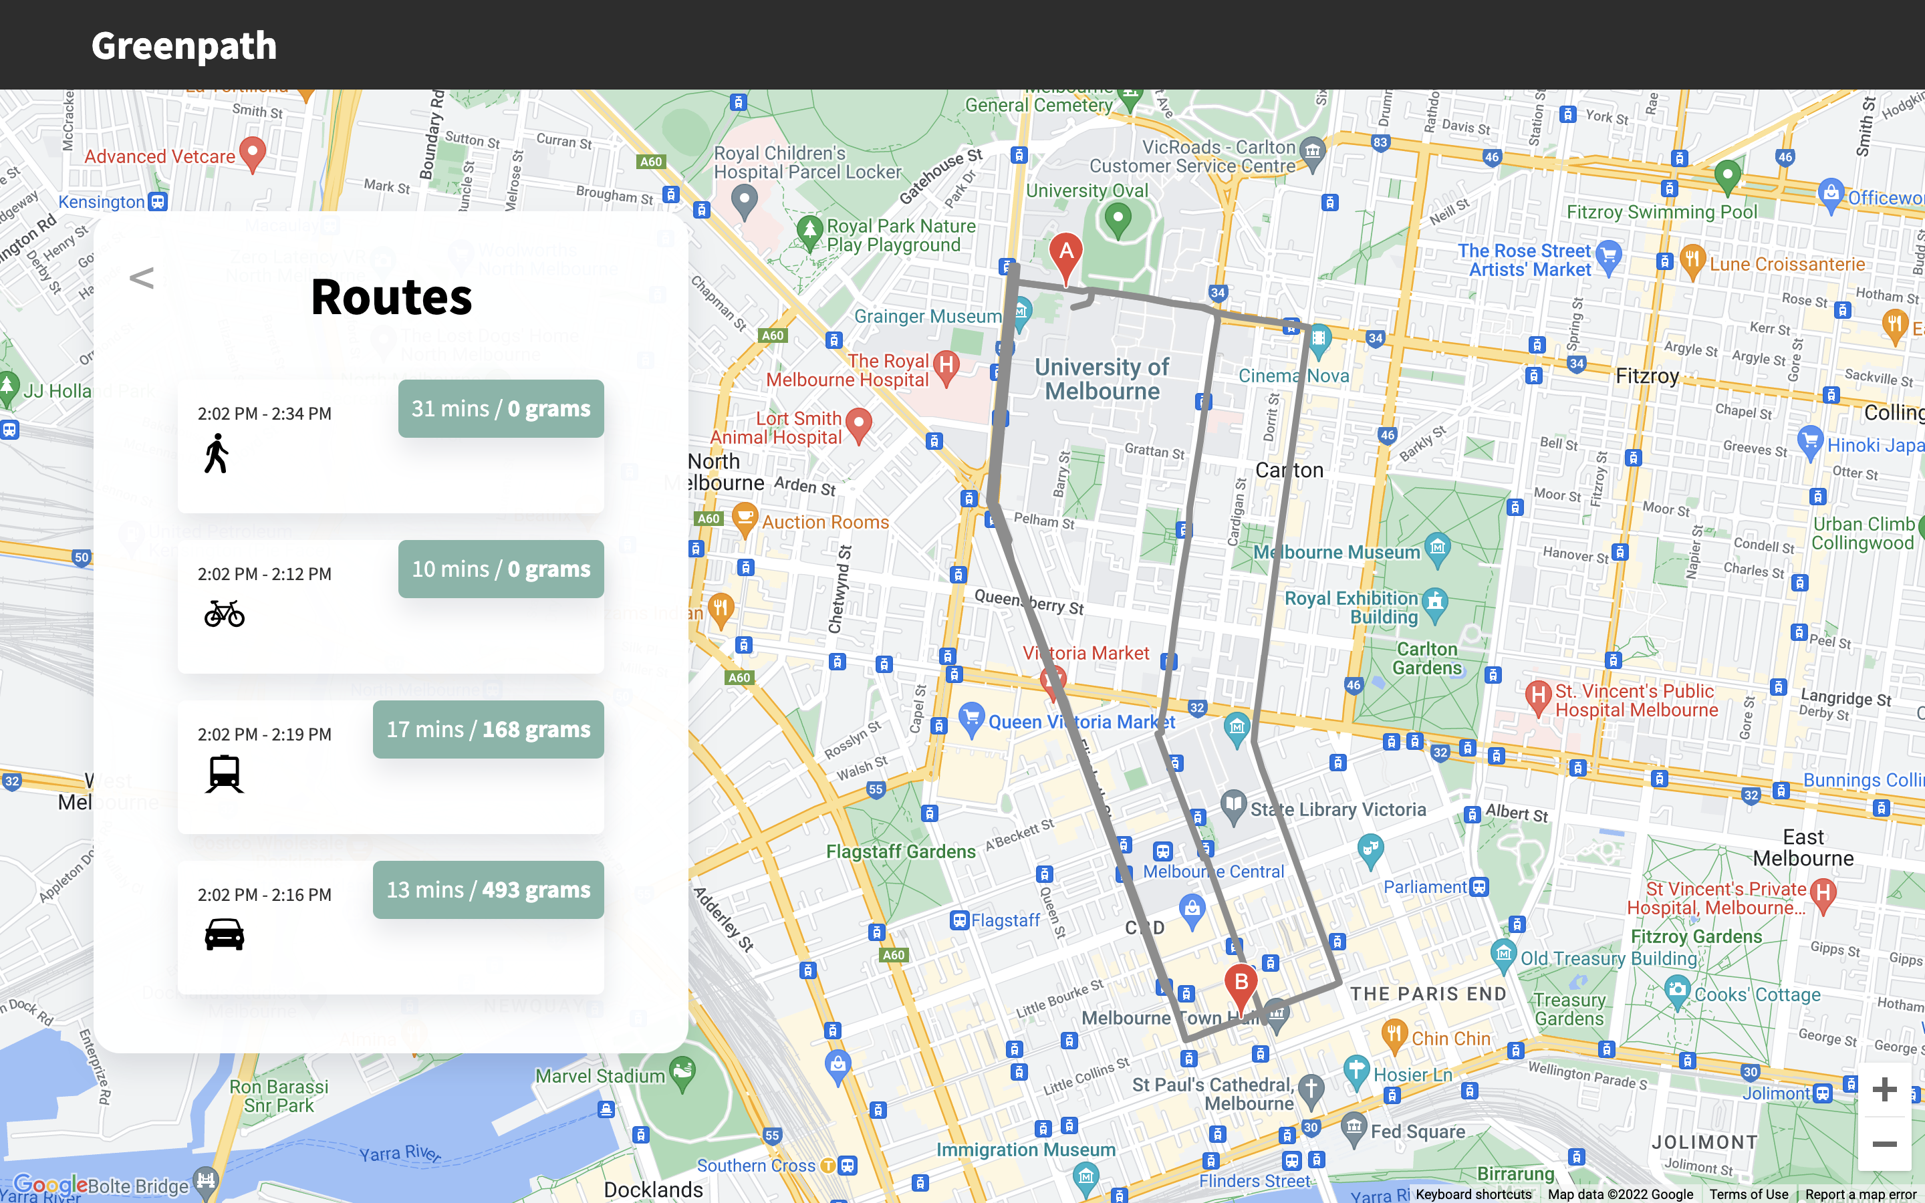1925x1203 pixels.
Task: Choose the public transit train icon
Action: coord(225,774)
